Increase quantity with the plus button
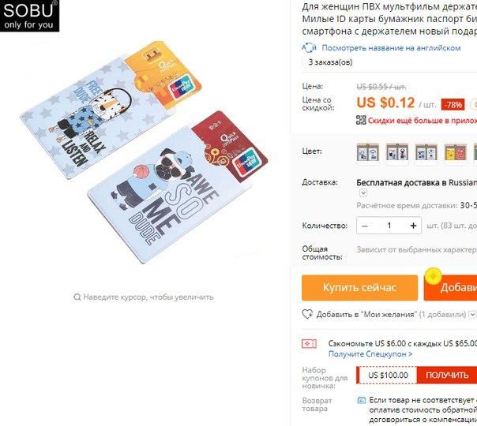This screenshot has height=426, width=477. pos(413,226)
